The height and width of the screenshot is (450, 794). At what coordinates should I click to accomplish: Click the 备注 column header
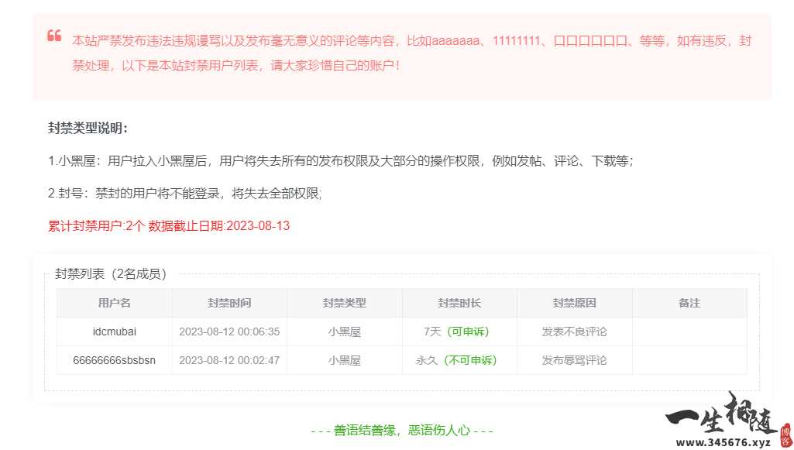pos(688,303)
